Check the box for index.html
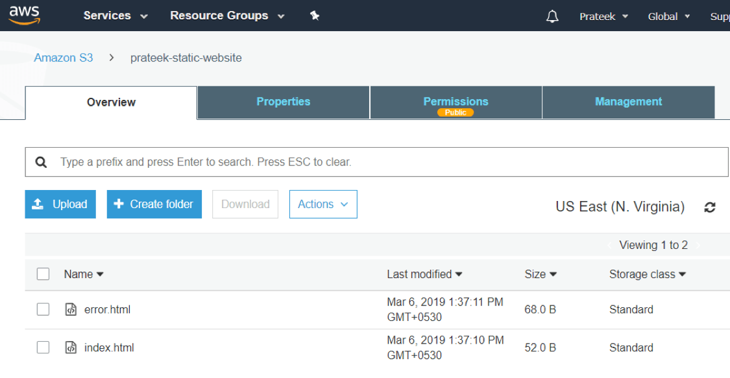This screenshot has width=730, height=378. click(x=43, y=348)
